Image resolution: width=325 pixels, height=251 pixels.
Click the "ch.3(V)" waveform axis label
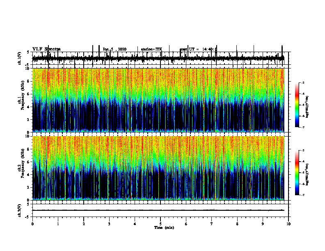20,210
